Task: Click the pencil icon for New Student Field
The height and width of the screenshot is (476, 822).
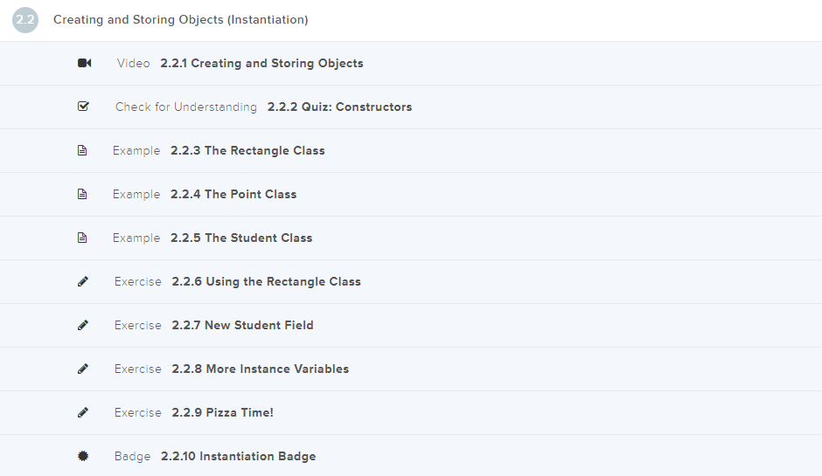Action: (x=83, y=325)
